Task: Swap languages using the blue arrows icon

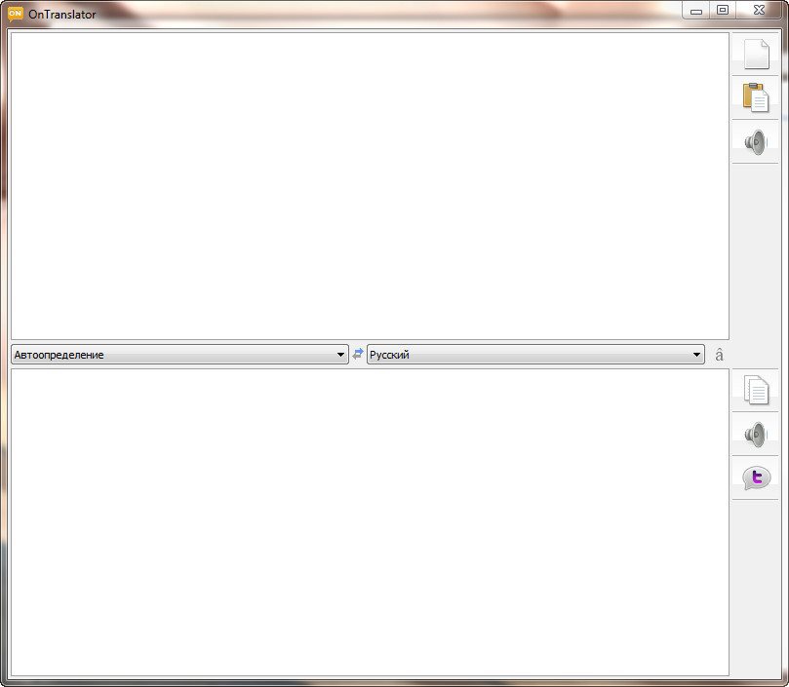Action: [358, 355]
